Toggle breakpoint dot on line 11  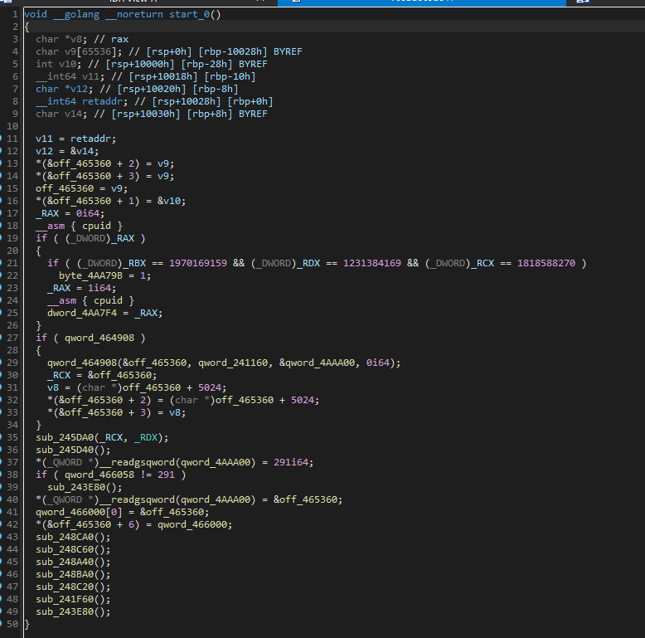coord(2,139)
